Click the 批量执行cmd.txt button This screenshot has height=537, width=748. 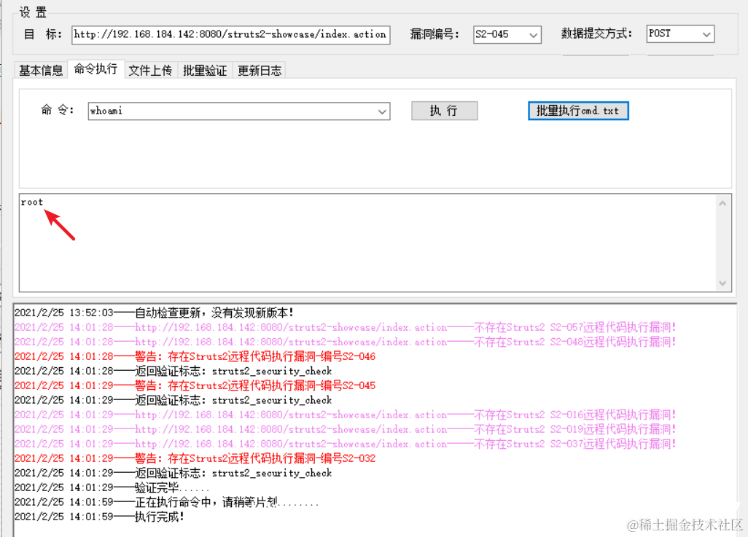tap(578, 111)
